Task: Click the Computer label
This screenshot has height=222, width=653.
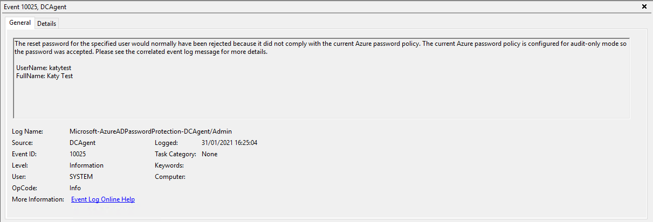Action: pyautogui.click(x=170, y=177)
